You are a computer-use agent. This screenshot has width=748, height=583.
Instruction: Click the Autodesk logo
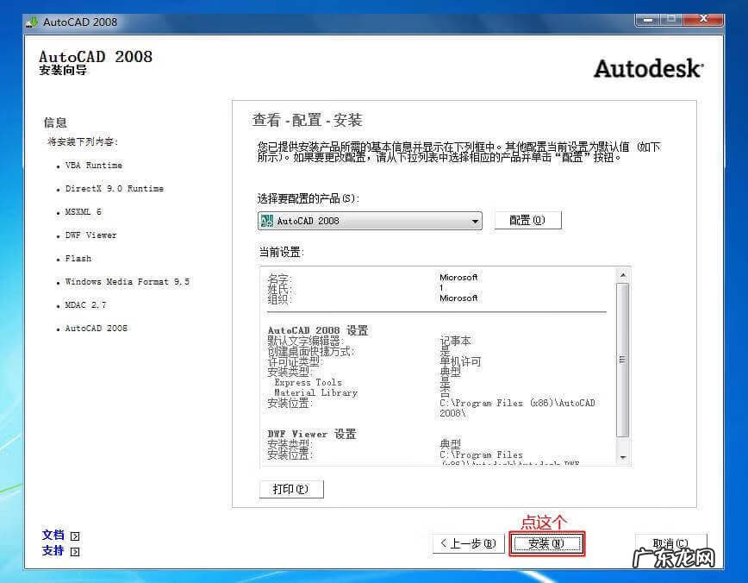pos(649,69)
